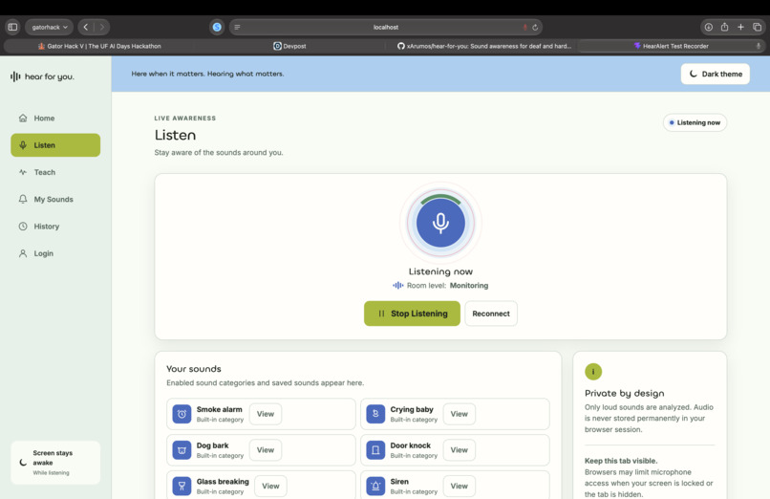770x499 pixels.
Task: Open the Home page in sidebar
Action: (x=55, y=118)
